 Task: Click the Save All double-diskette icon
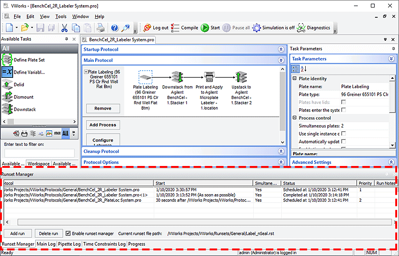(x=51, y=28)
